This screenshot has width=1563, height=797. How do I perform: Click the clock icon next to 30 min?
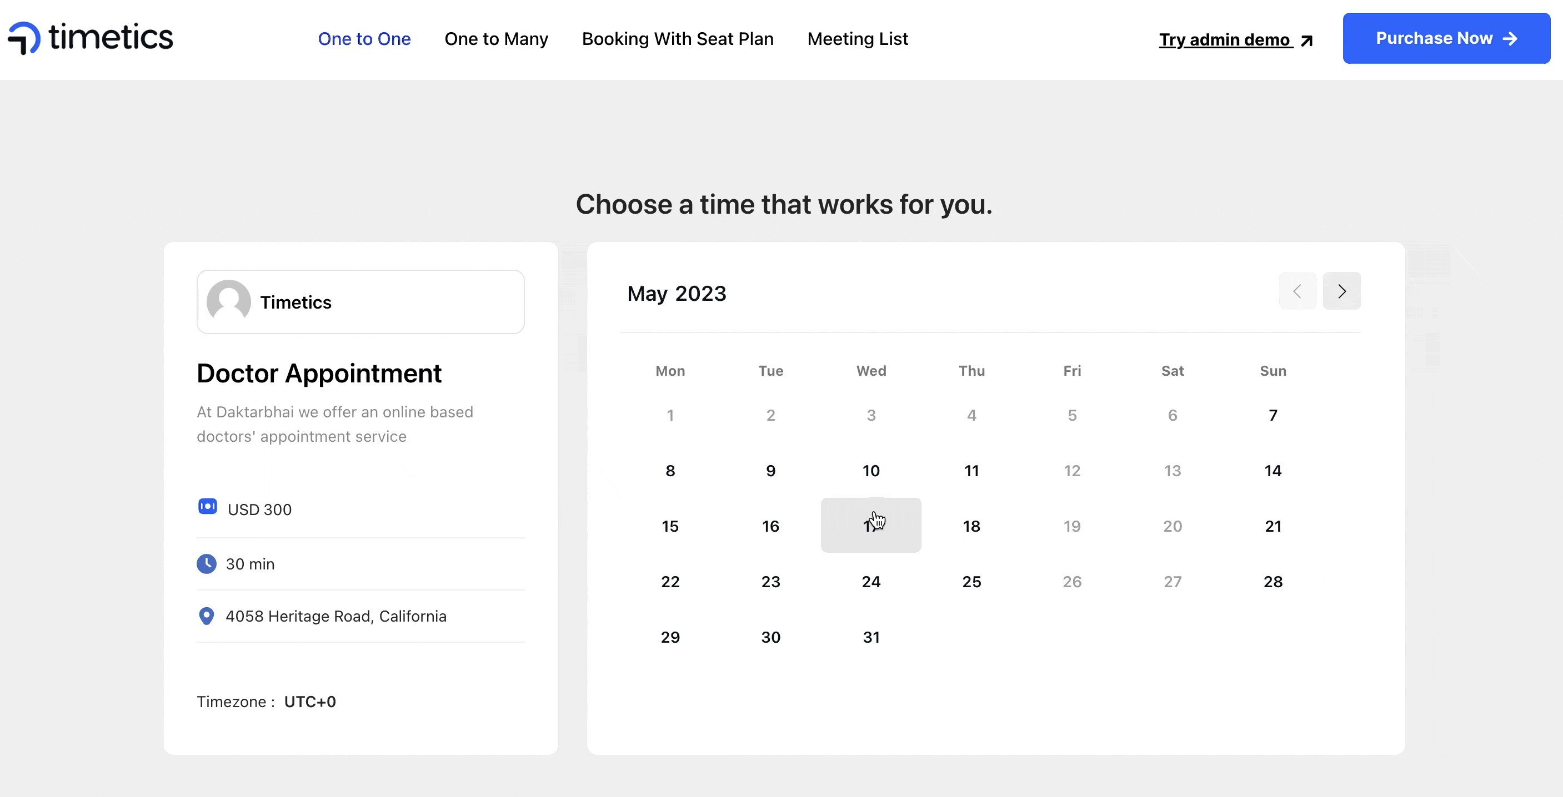(207, 563)
